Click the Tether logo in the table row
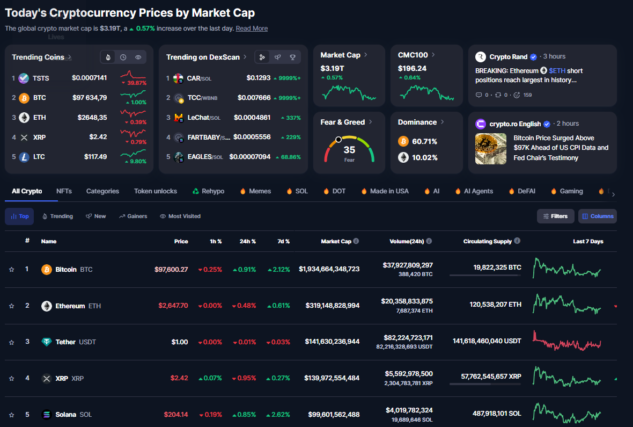Viewport: 633px width, 427px height. pos(47,342)
